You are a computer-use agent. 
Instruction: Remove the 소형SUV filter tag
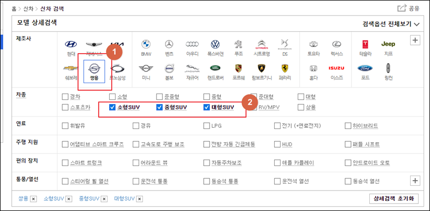69,199
